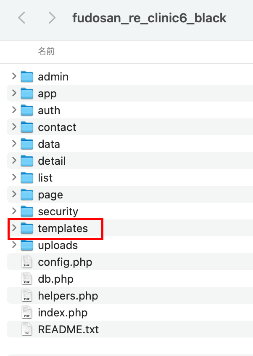Click the config.php file icon
253x356 pixels.
pos(27,262)
